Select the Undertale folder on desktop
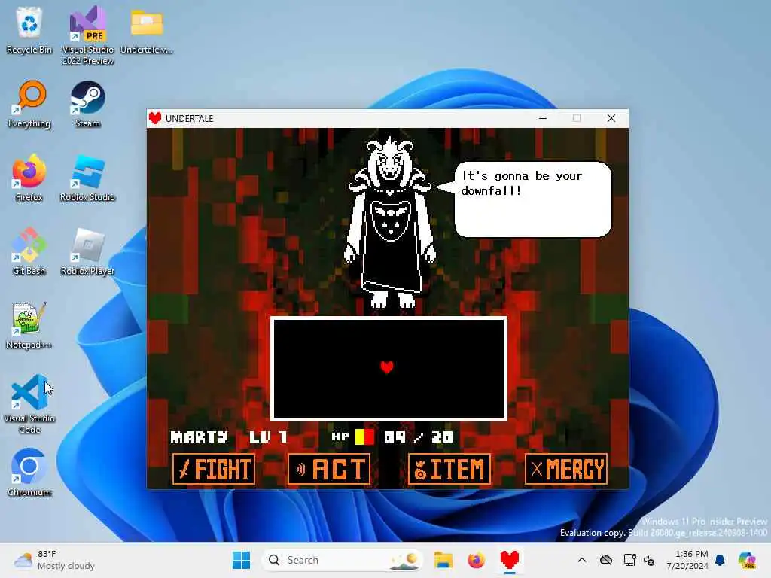The image size is (771, 578). pos(147,30)
